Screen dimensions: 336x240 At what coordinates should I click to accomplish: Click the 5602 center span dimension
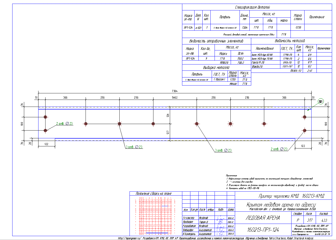pos(175,98)
